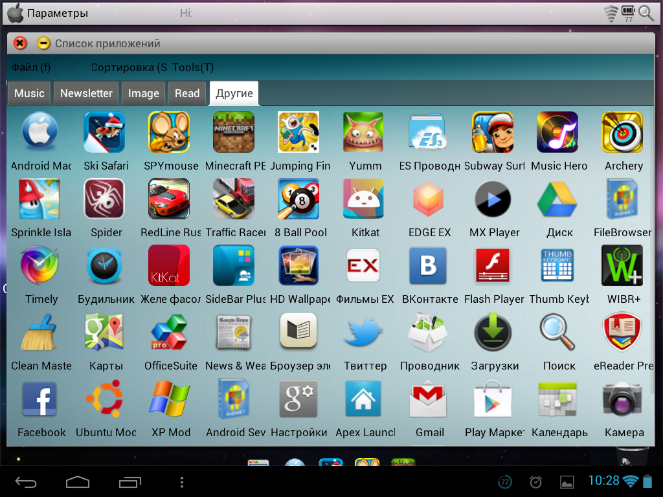Open MX Player
Viewport: 663px width, 497px height.
point(493,198)
